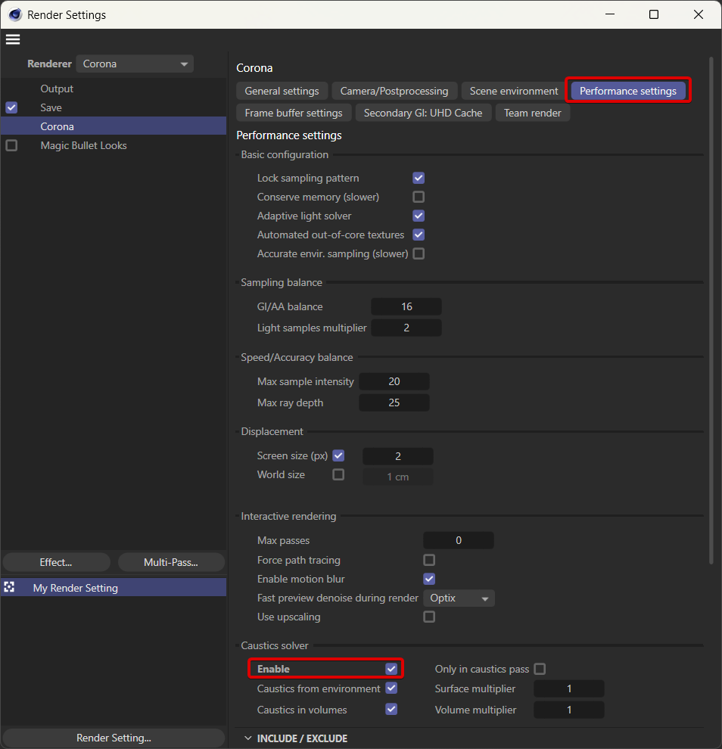Enable Conserve memory (slower) option
The height and width of the screenshot is (749, 722).
[419, 197]
